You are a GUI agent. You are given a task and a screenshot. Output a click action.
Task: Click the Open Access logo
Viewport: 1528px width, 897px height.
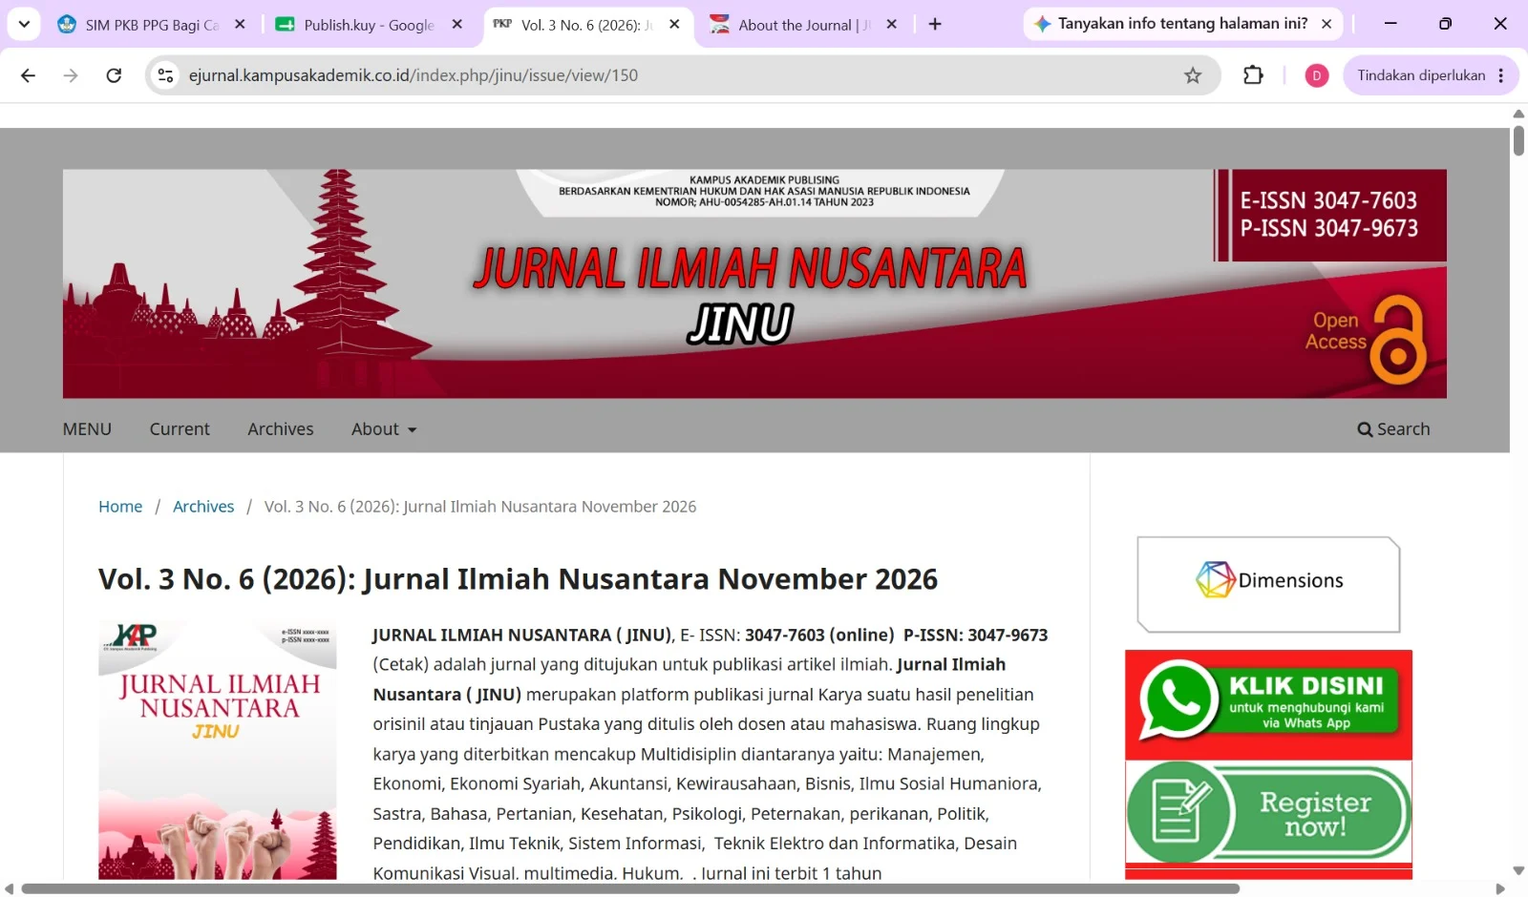coord(1366,339)
